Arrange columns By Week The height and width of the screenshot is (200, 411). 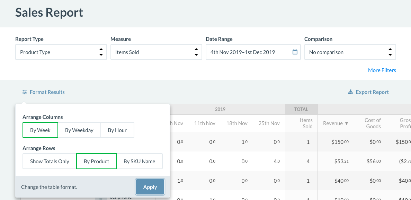click(40, 130)
